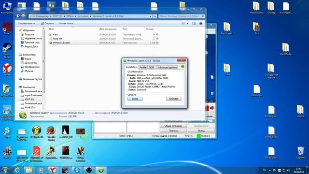Select the Windows Loader application file
This screenshot has width=309, height=174.
103,43
